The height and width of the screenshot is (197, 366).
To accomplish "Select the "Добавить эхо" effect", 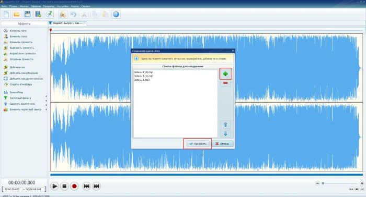I will click(x=14, y=67).
